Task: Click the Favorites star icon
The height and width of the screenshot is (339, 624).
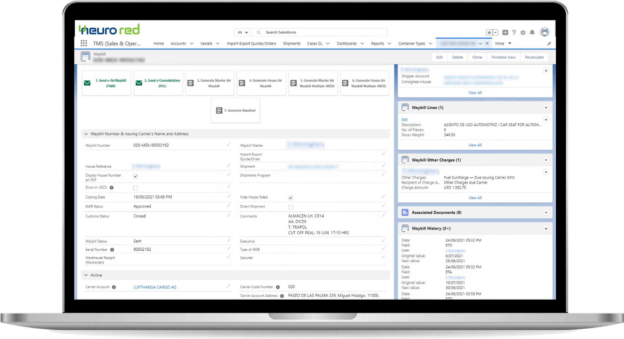Action: [489, 32]
